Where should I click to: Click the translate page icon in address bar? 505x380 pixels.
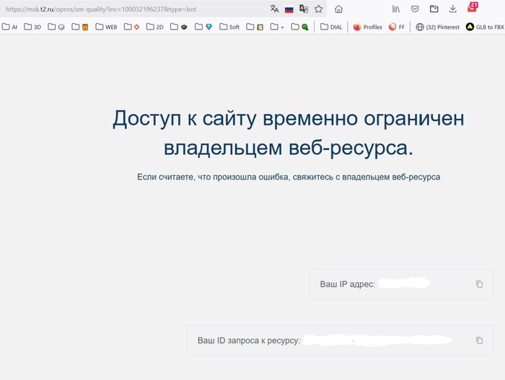(x=274, y=9)
